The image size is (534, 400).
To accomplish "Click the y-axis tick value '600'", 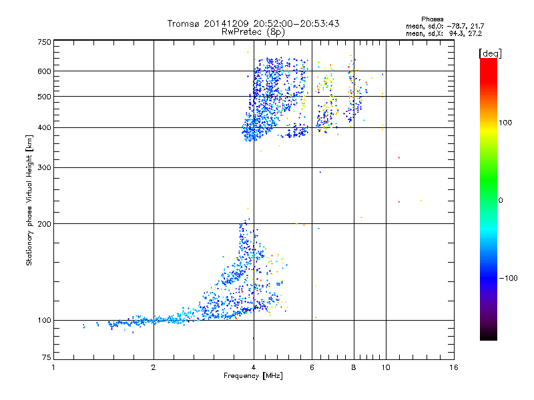I will pyautogui.click(x=45, y=71).
